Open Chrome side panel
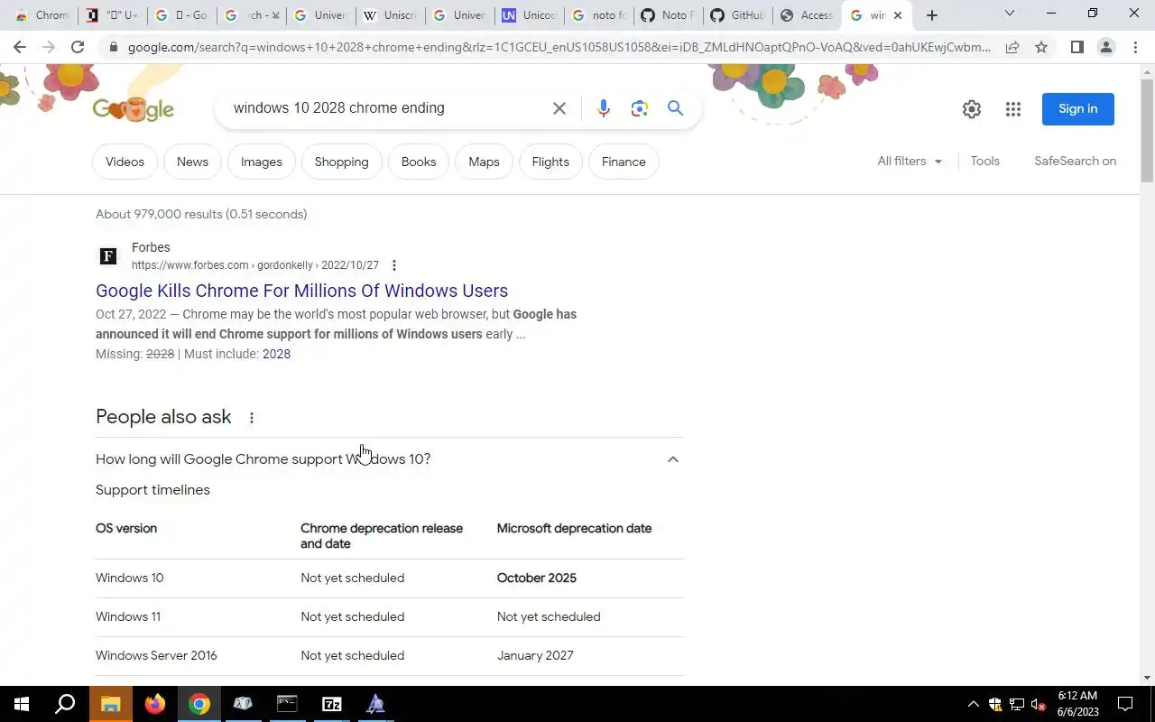This screenshot has height=722, width=1155. coord(1076,47)
